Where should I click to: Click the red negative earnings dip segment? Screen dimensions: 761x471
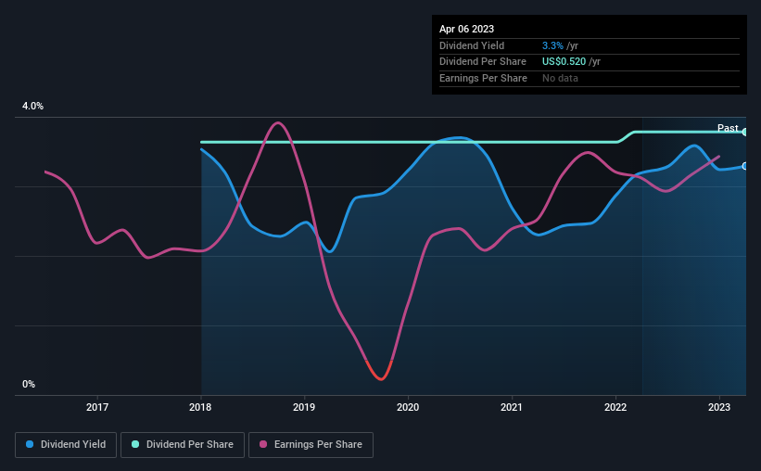point(379,373)
